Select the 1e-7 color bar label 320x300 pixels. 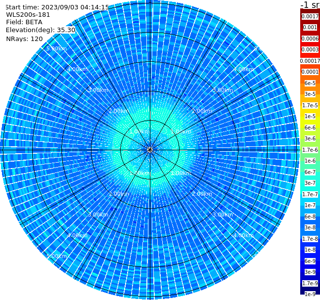coord(310,205)
